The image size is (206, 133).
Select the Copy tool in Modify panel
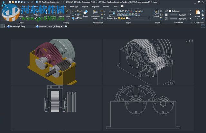tap(53, 14)
